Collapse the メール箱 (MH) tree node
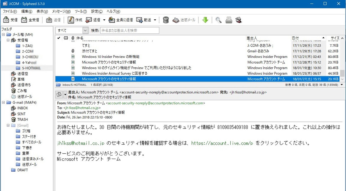The width and height of the screenshot is (346, 191). (x=3, y=35)
